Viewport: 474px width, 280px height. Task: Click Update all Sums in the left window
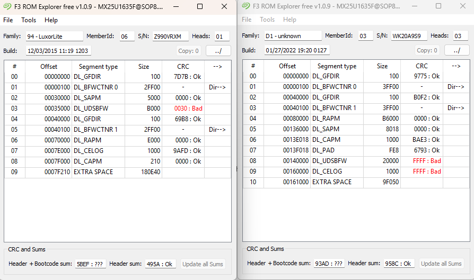click(203, 264)
